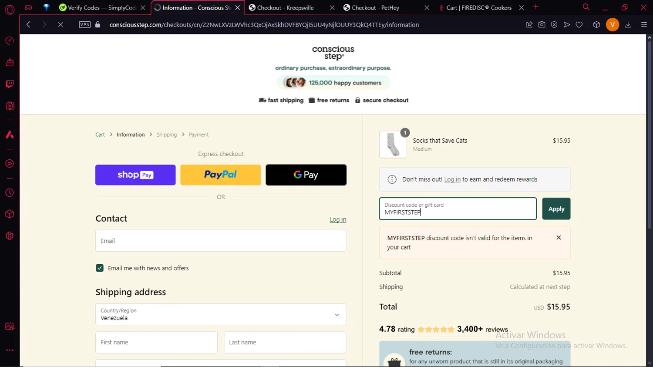Viewport: 653px width, 367px height.
Task: Click the paper-plane send icon
Action: tap(567, 25)
